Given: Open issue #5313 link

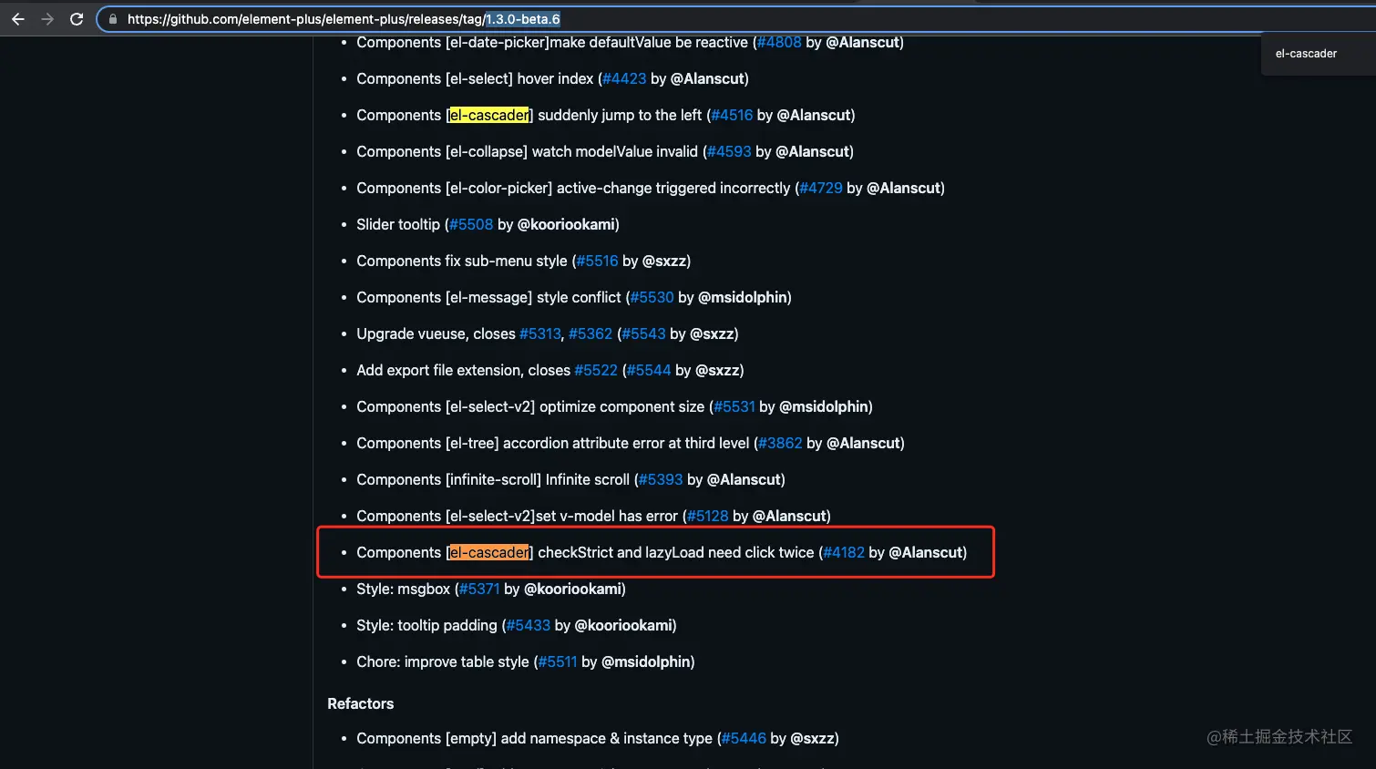Looking at the screenshot, I should 540,333.
